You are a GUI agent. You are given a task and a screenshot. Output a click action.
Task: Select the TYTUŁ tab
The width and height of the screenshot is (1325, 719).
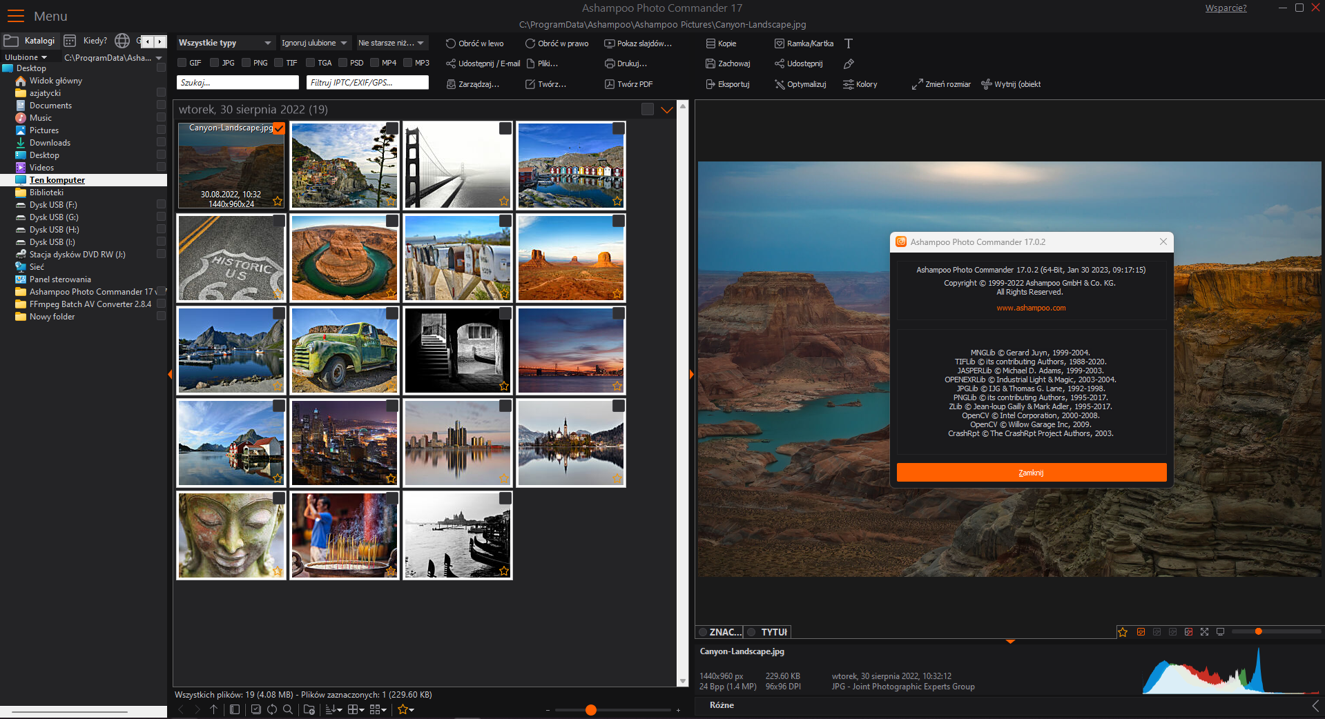click(x=768, y=632)
